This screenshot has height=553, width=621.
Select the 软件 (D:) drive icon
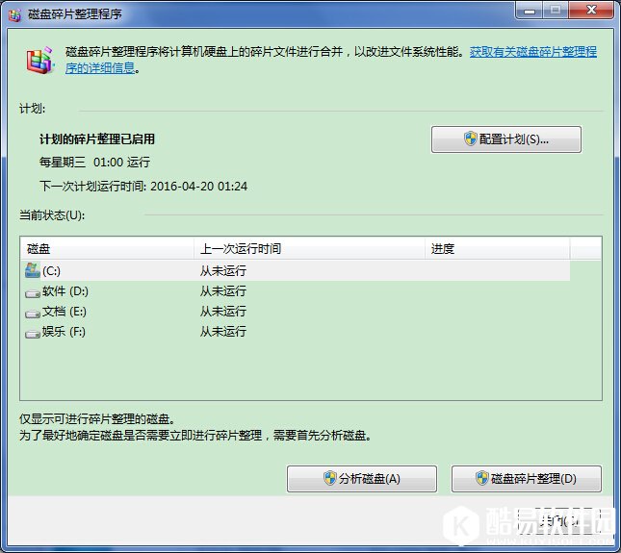(x=33, y=293)
